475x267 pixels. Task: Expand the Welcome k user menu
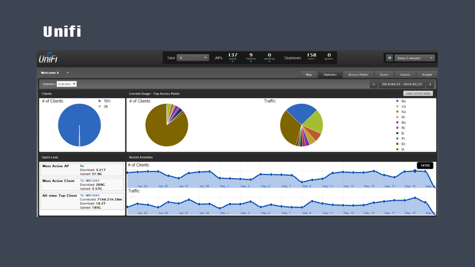coord(68,73)
